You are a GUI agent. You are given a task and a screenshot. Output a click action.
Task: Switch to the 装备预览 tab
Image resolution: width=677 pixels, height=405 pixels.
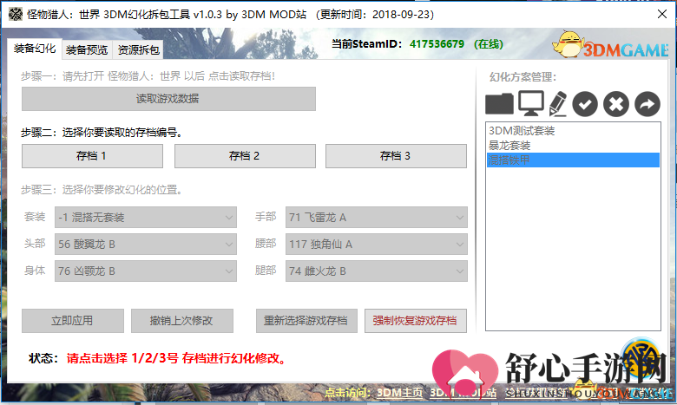[x=87, y=50]
